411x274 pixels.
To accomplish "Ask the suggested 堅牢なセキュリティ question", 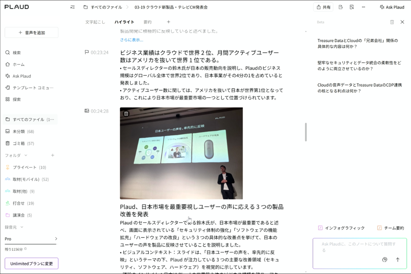I will pyautogui.click(x=359, y=66).
